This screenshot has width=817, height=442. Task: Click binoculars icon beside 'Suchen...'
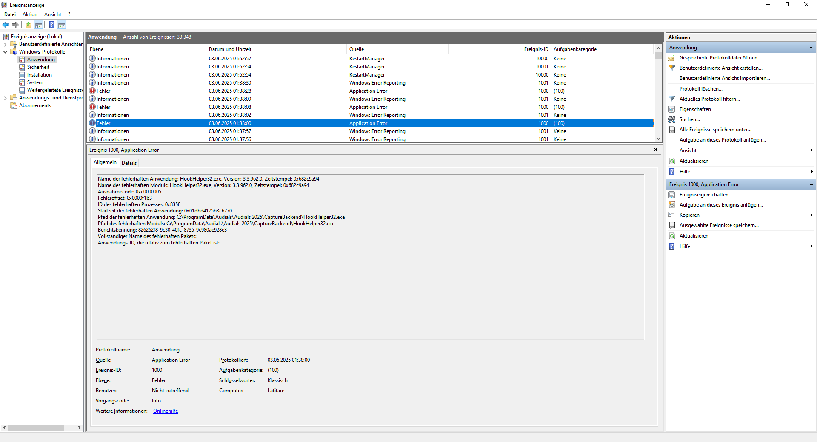(x=672, y=119)
